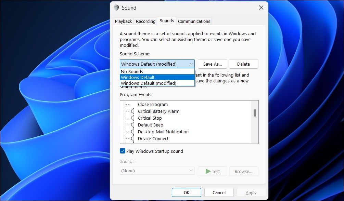Open the Sounds (None) dropdown

coord(157,170)
